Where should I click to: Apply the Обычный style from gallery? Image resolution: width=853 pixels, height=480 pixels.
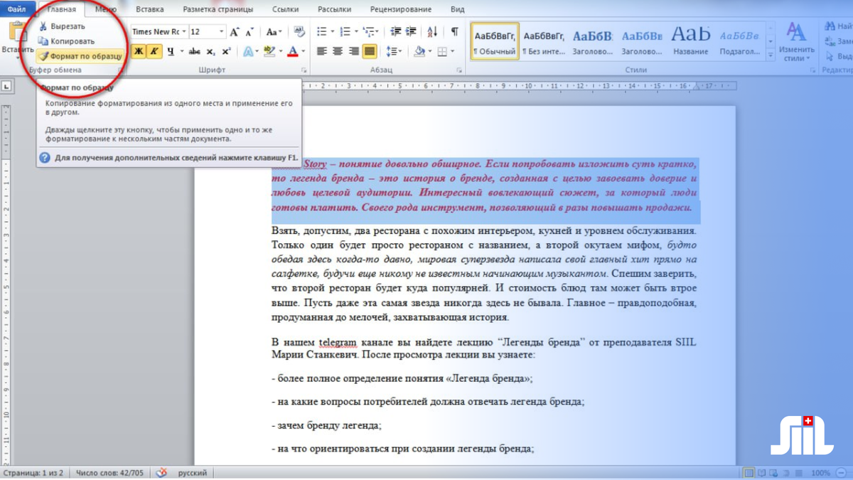click(495, 42)
